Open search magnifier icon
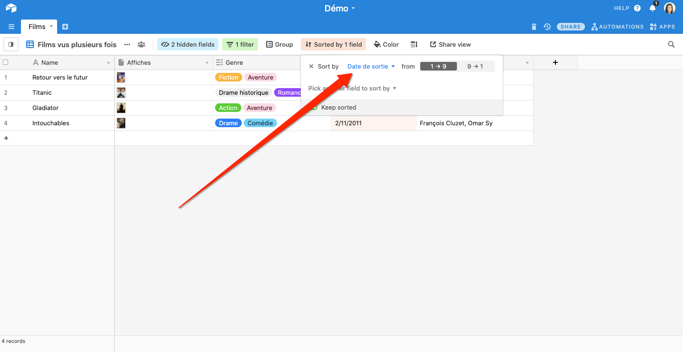The height and width of the screenshot is (352, 683). click(x=671, y=44)
